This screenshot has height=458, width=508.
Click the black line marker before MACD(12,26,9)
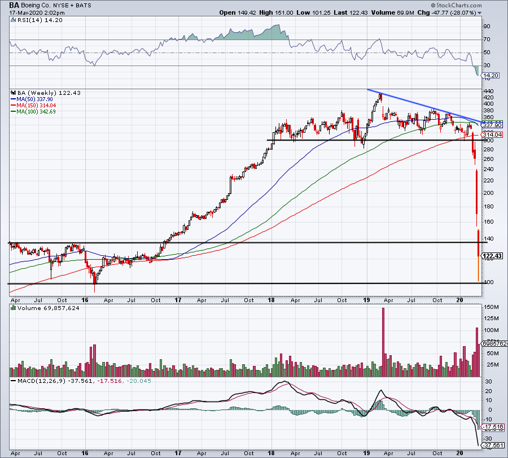point(14,381)
